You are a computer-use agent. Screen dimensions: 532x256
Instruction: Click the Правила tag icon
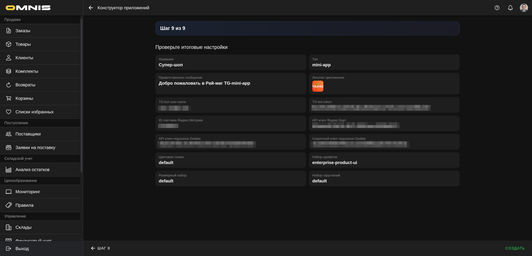tap(8, 205)
